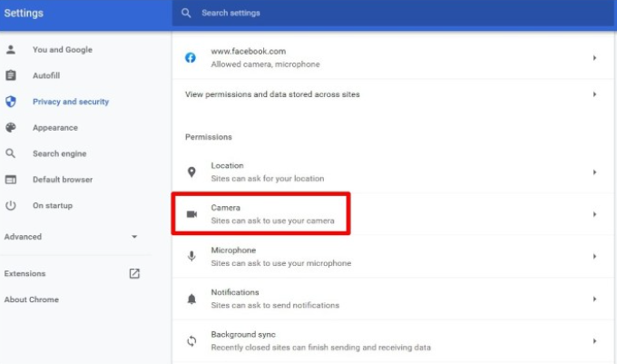The image size is (617, 364).
Task: Click the Permissions section heading
Action: pos(209,137)
